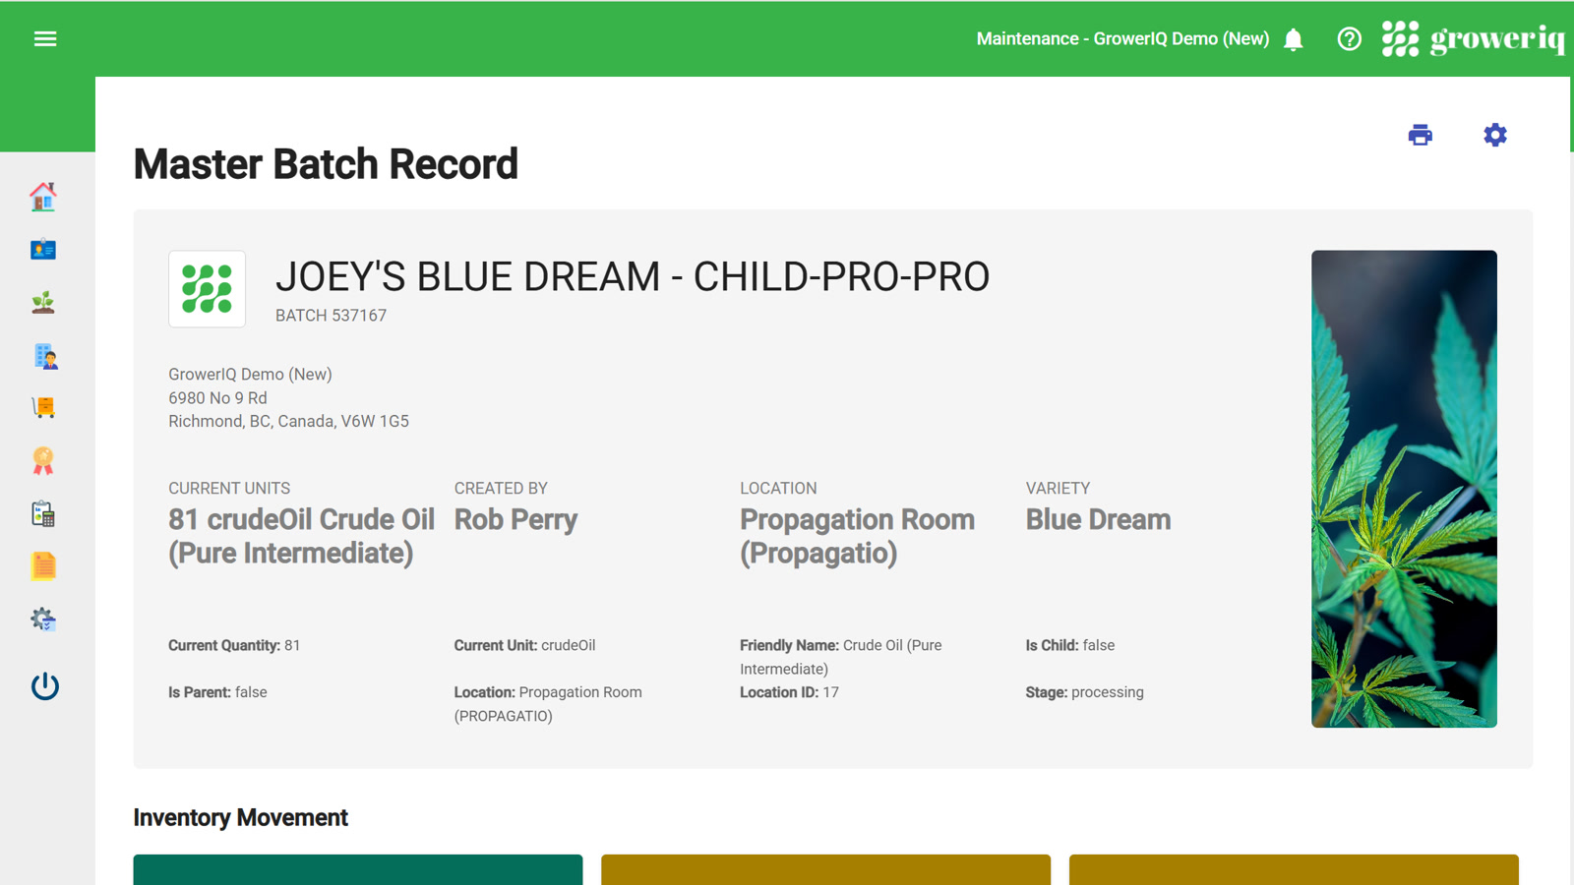Click the Current Unit: crudeOil field

pos(524,646)
